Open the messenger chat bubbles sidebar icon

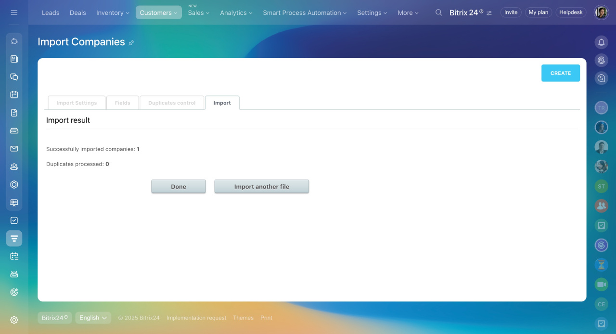(14, 77)
